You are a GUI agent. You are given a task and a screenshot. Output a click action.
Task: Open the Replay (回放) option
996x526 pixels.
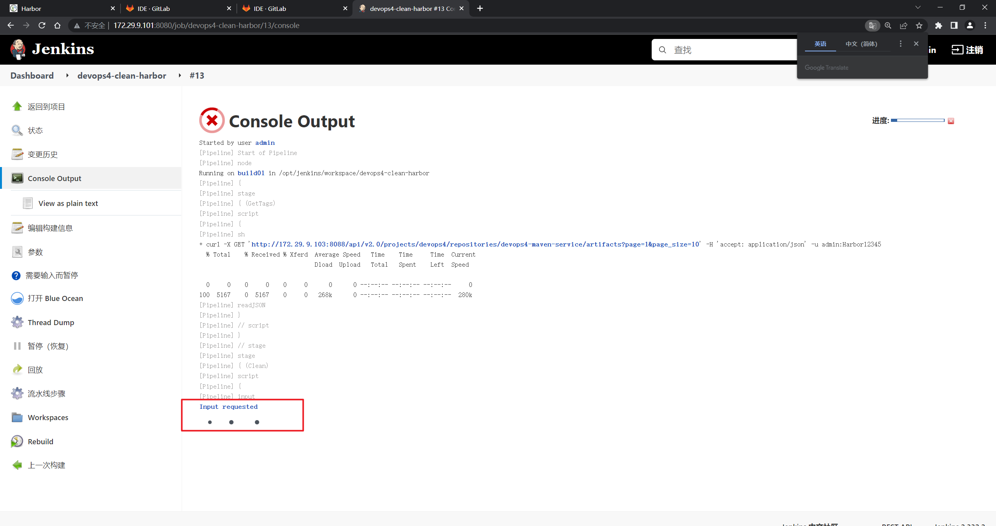(35, 369)
